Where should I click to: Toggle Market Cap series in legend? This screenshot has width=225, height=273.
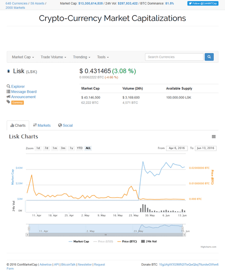[79, 241]
